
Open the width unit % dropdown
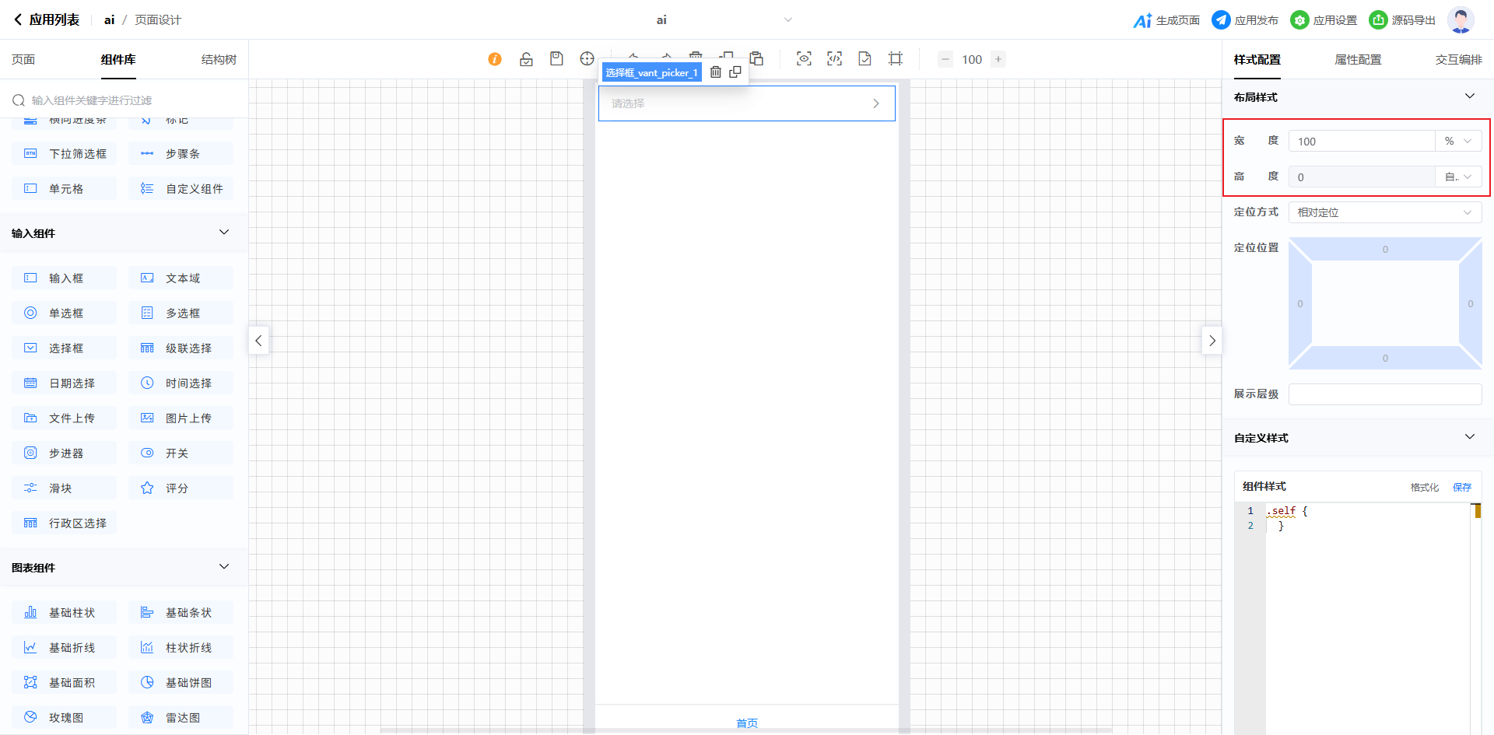click(x=1458, y=142)
